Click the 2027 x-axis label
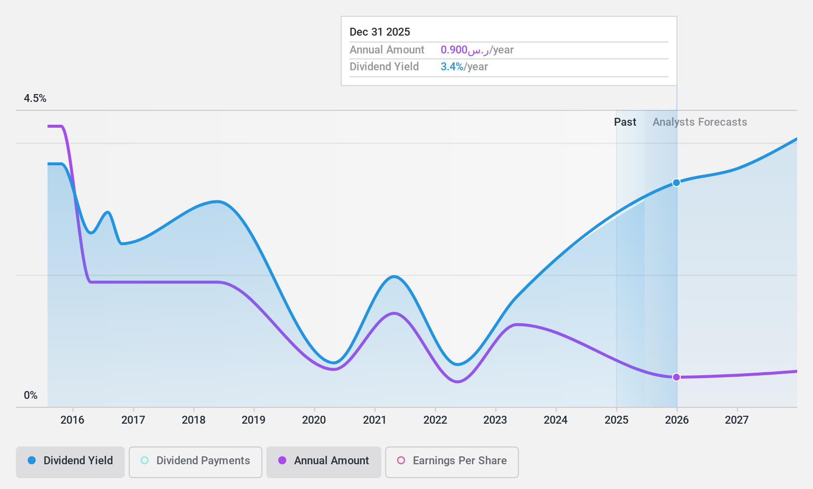 click(x=737, y=420)
